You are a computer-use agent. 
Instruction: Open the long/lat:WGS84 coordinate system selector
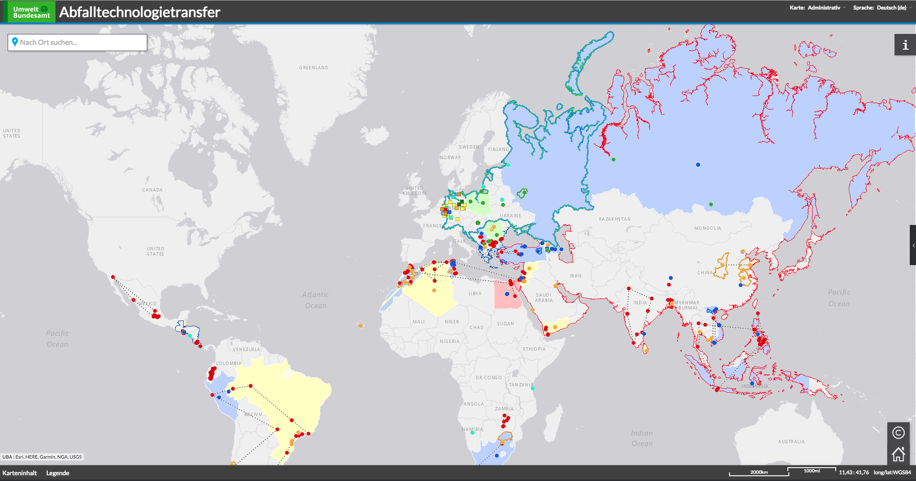[x=892, y=472]
